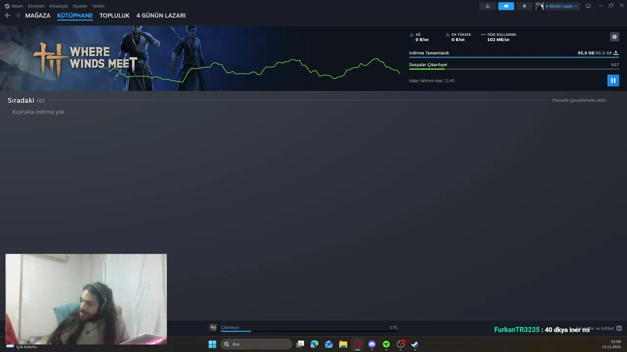The height and width of the screenshot is (352, 627).
Task: Click the Kalan tahmini süre: 11:45 text
Action: point(432,81)
